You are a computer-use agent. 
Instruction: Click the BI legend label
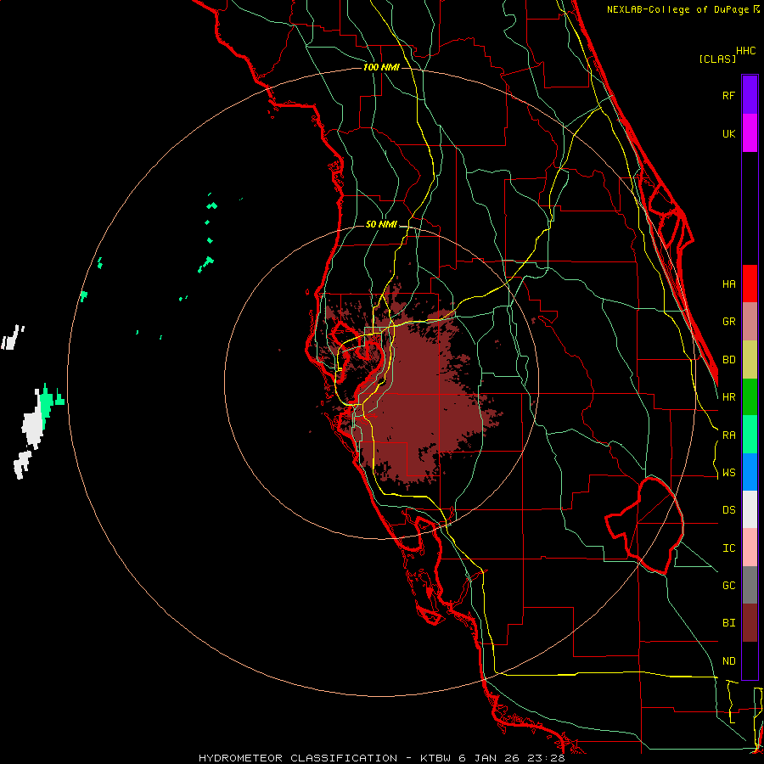(x=728, y=623)
